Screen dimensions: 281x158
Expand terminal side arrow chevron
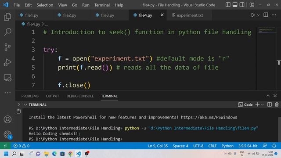click(18, 104)
